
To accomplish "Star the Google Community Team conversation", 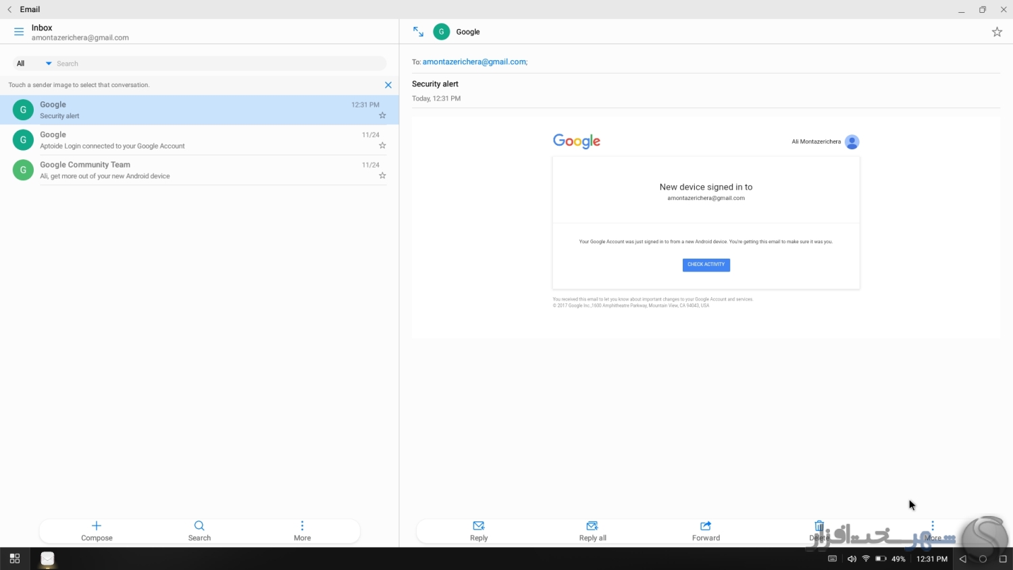I will tap(382, 176).
